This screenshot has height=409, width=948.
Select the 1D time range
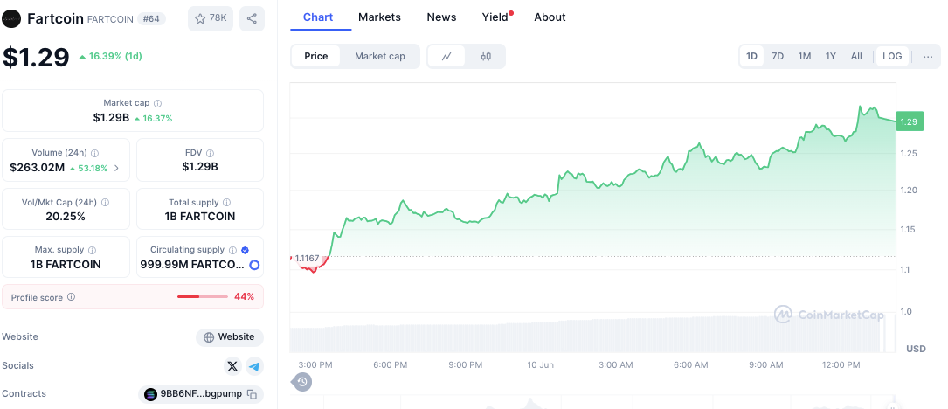(x=751, y=56)
